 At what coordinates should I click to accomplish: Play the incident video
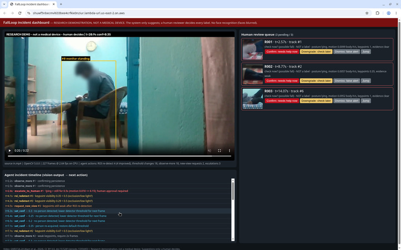(10, 150)
